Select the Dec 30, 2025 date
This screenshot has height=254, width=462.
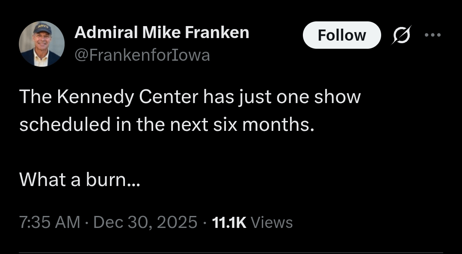coord(145,222)
